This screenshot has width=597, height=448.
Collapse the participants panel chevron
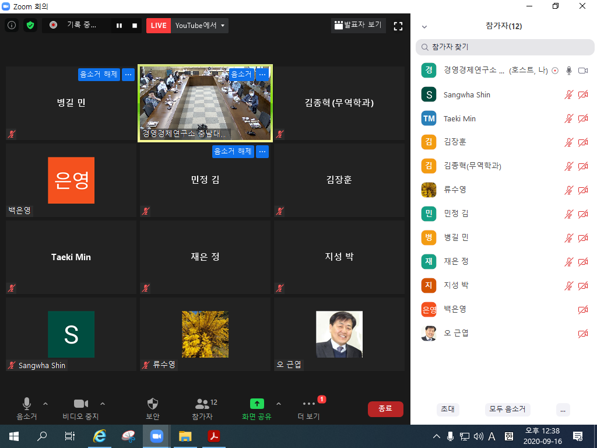coord(424,26)
